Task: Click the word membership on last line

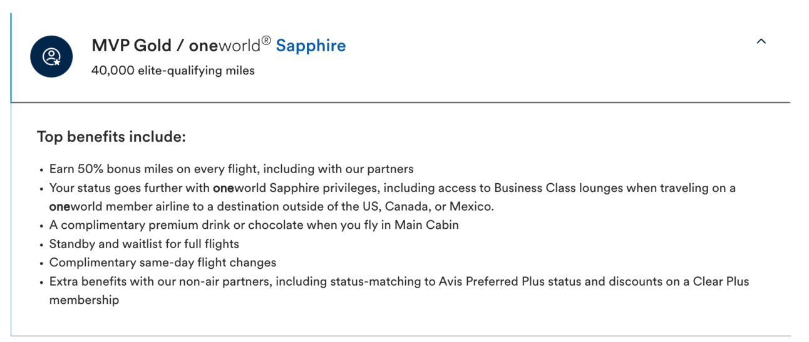Action: [84, 300]
